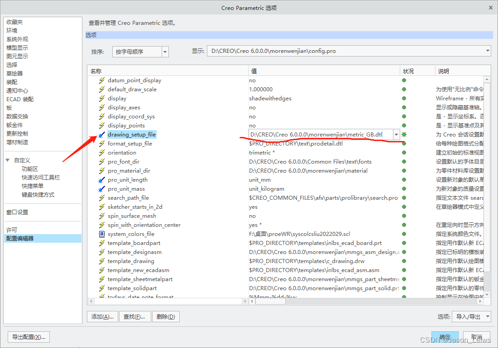Screen dimensions: 498x348
Task: Open the 环境 category
Action: [12, 31]
